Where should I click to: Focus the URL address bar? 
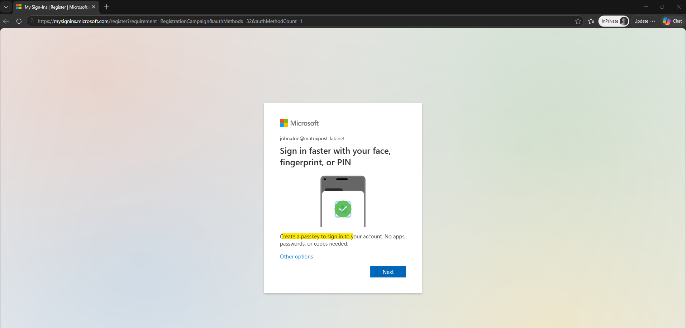tap(305, 21)
